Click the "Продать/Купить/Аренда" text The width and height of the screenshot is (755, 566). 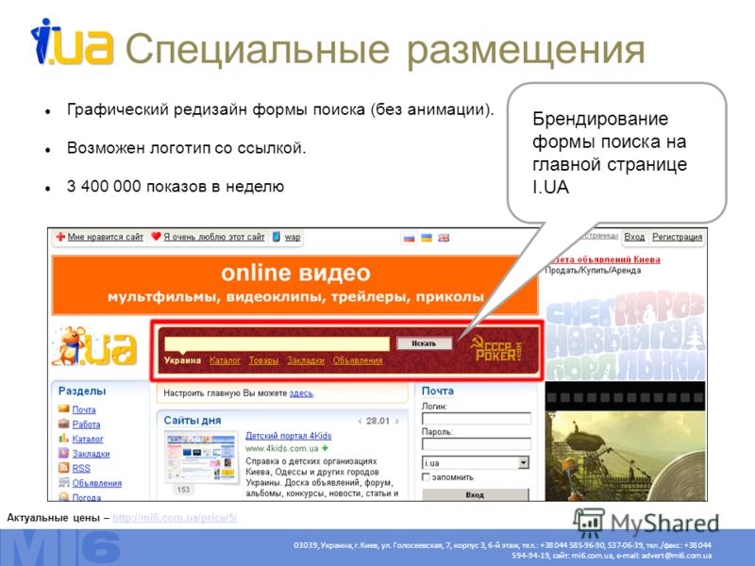(x=593, y=271)
